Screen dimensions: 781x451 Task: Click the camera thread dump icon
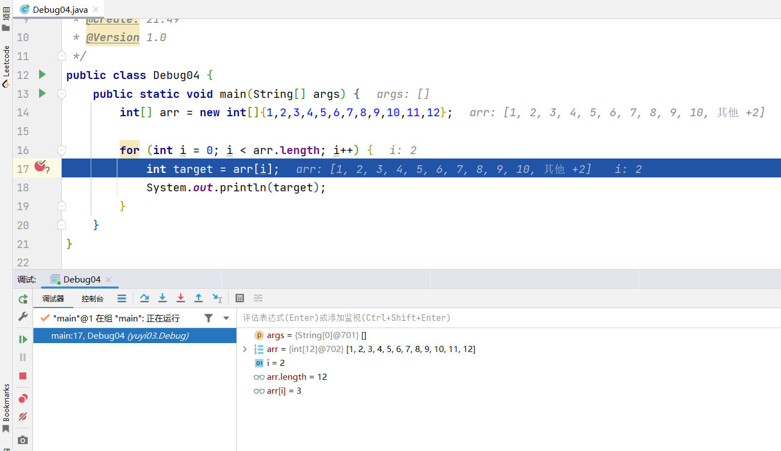pyautogui.click(x=23, y=440)
